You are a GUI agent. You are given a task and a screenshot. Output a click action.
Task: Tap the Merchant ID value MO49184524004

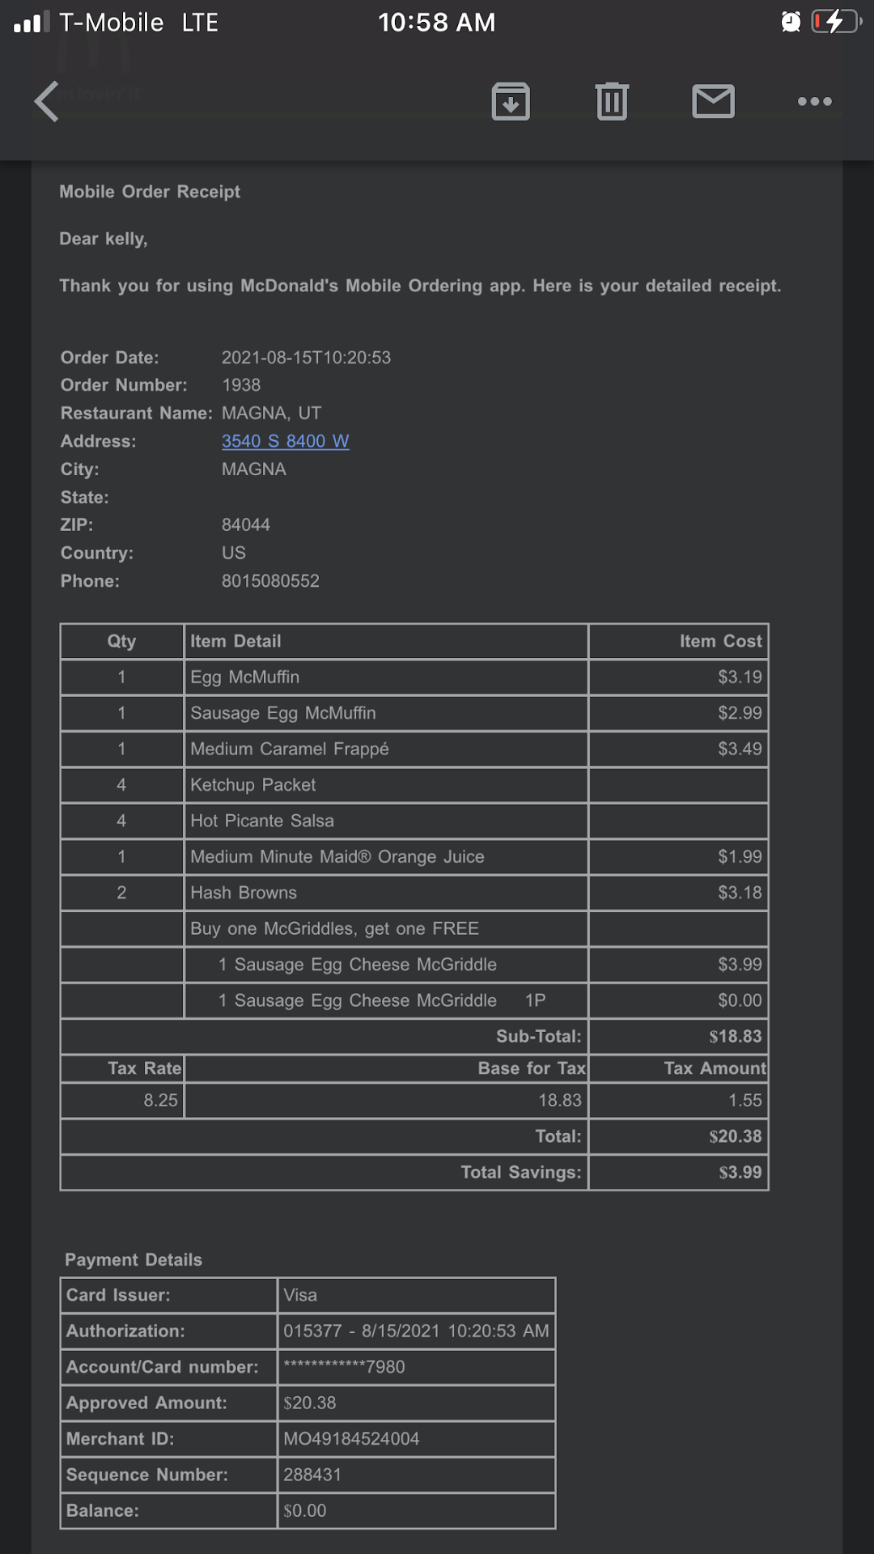(351, 1439)
